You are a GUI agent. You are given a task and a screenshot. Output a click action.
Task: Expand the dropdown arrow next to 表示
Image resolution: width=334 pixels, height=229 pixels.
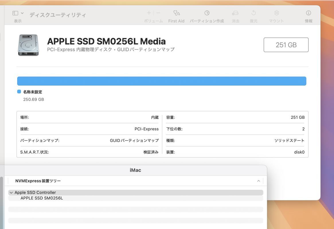point(22,13)
